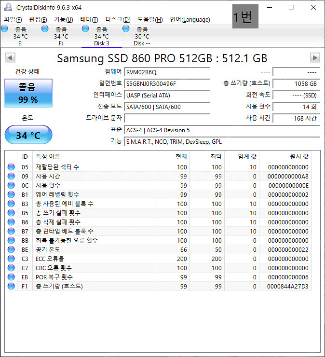This screenshot has height=357, width=325.
Task: Open the 도움말(H) menu
Action: point(150,20)
